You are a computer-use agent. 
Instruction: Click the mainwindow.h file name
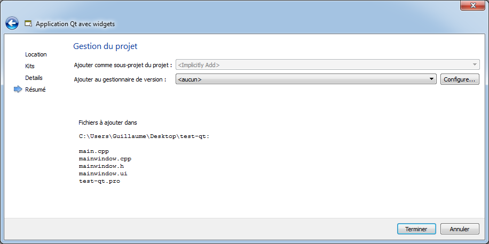101,166
